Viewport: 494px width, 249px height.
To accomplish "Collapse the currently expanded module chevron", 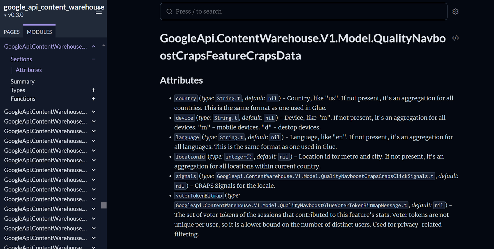I will (x=94, y=47).
